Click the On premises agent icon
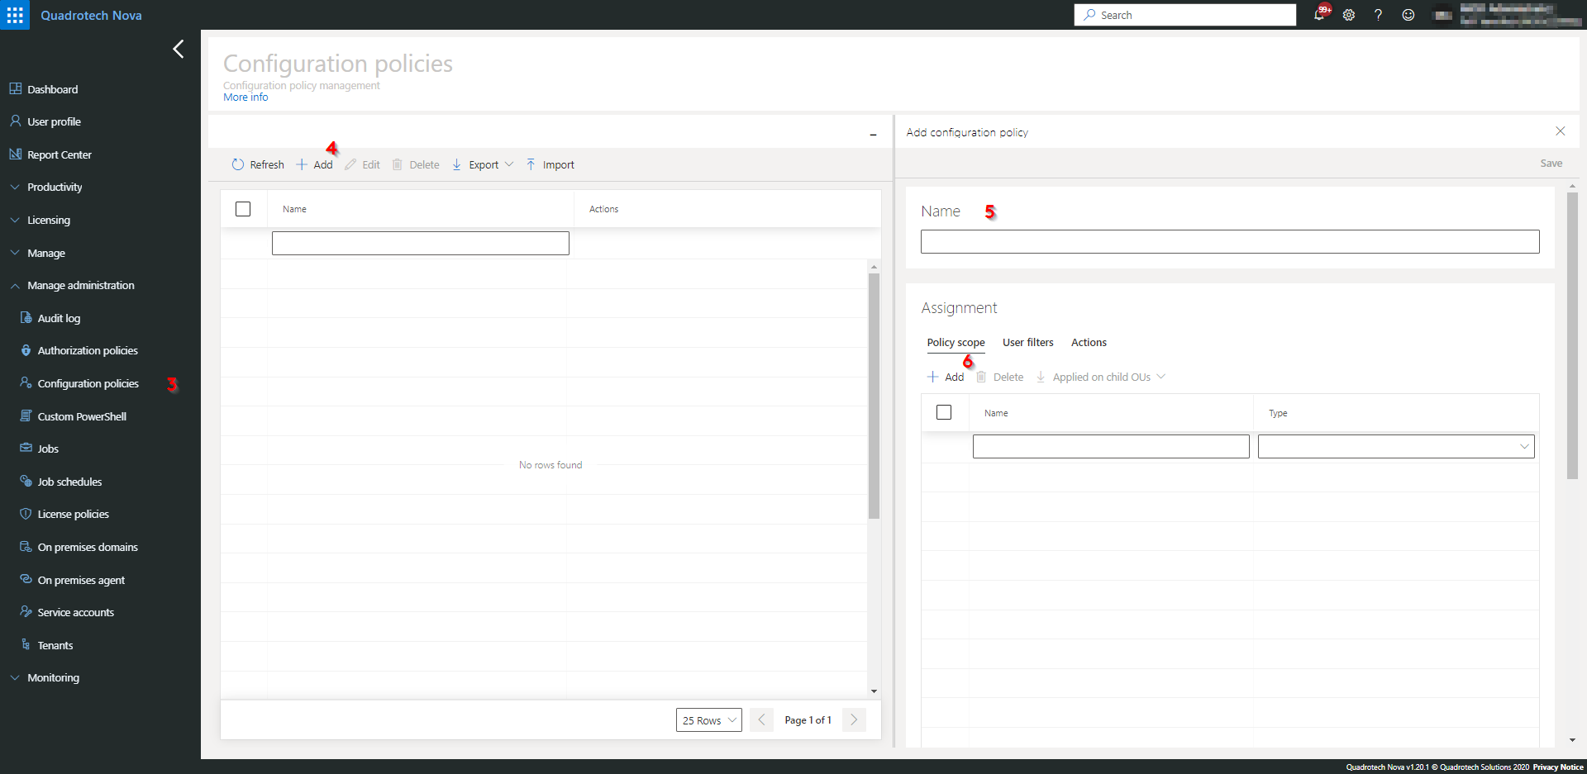Screen dimensions: 1587x774 pyautogui.click(x=26, y=580)
